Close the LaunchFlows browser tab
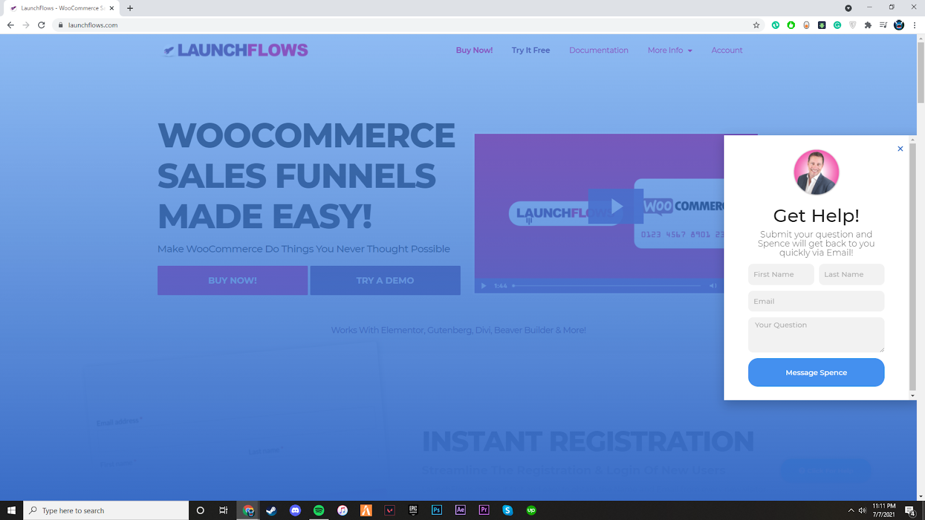The image size is (925, 520). tap(112, 8)
